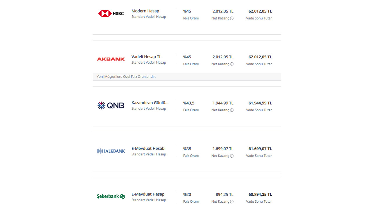Click the QNB bank logo

(111, 105)
